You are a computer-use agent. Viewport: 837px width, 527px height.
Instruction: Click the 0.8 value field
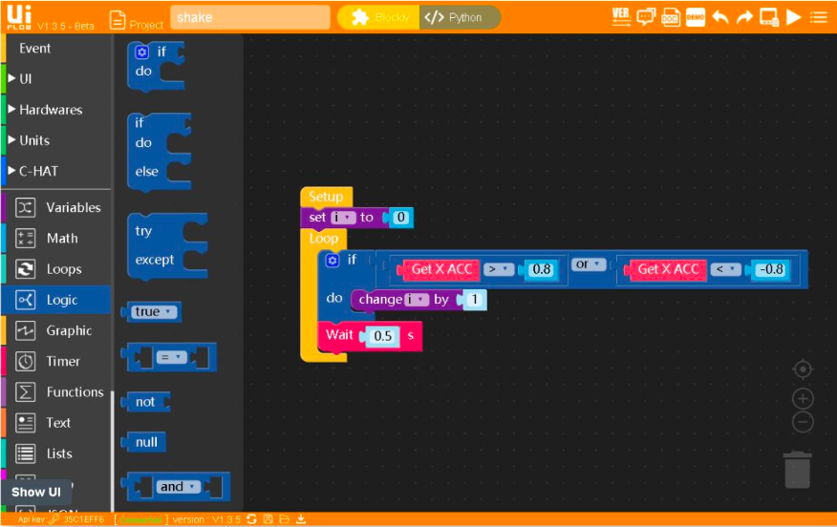[541, 269]
